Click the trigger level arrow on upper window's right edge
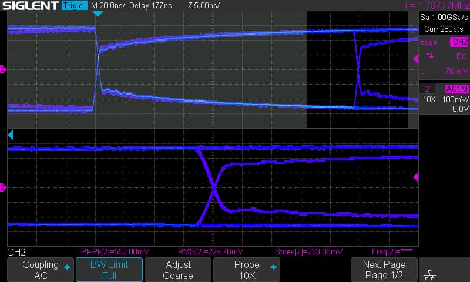Screen dimensions: 470x282 (416, 59)
